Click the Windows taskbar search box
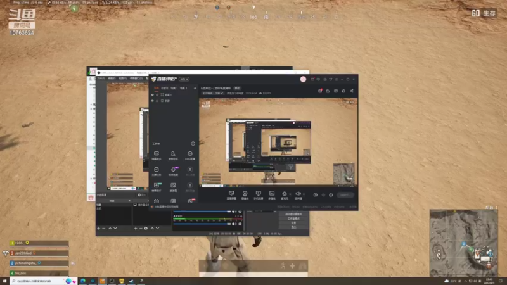This screenshot has width=507, height=285. (x=43, y=281)
